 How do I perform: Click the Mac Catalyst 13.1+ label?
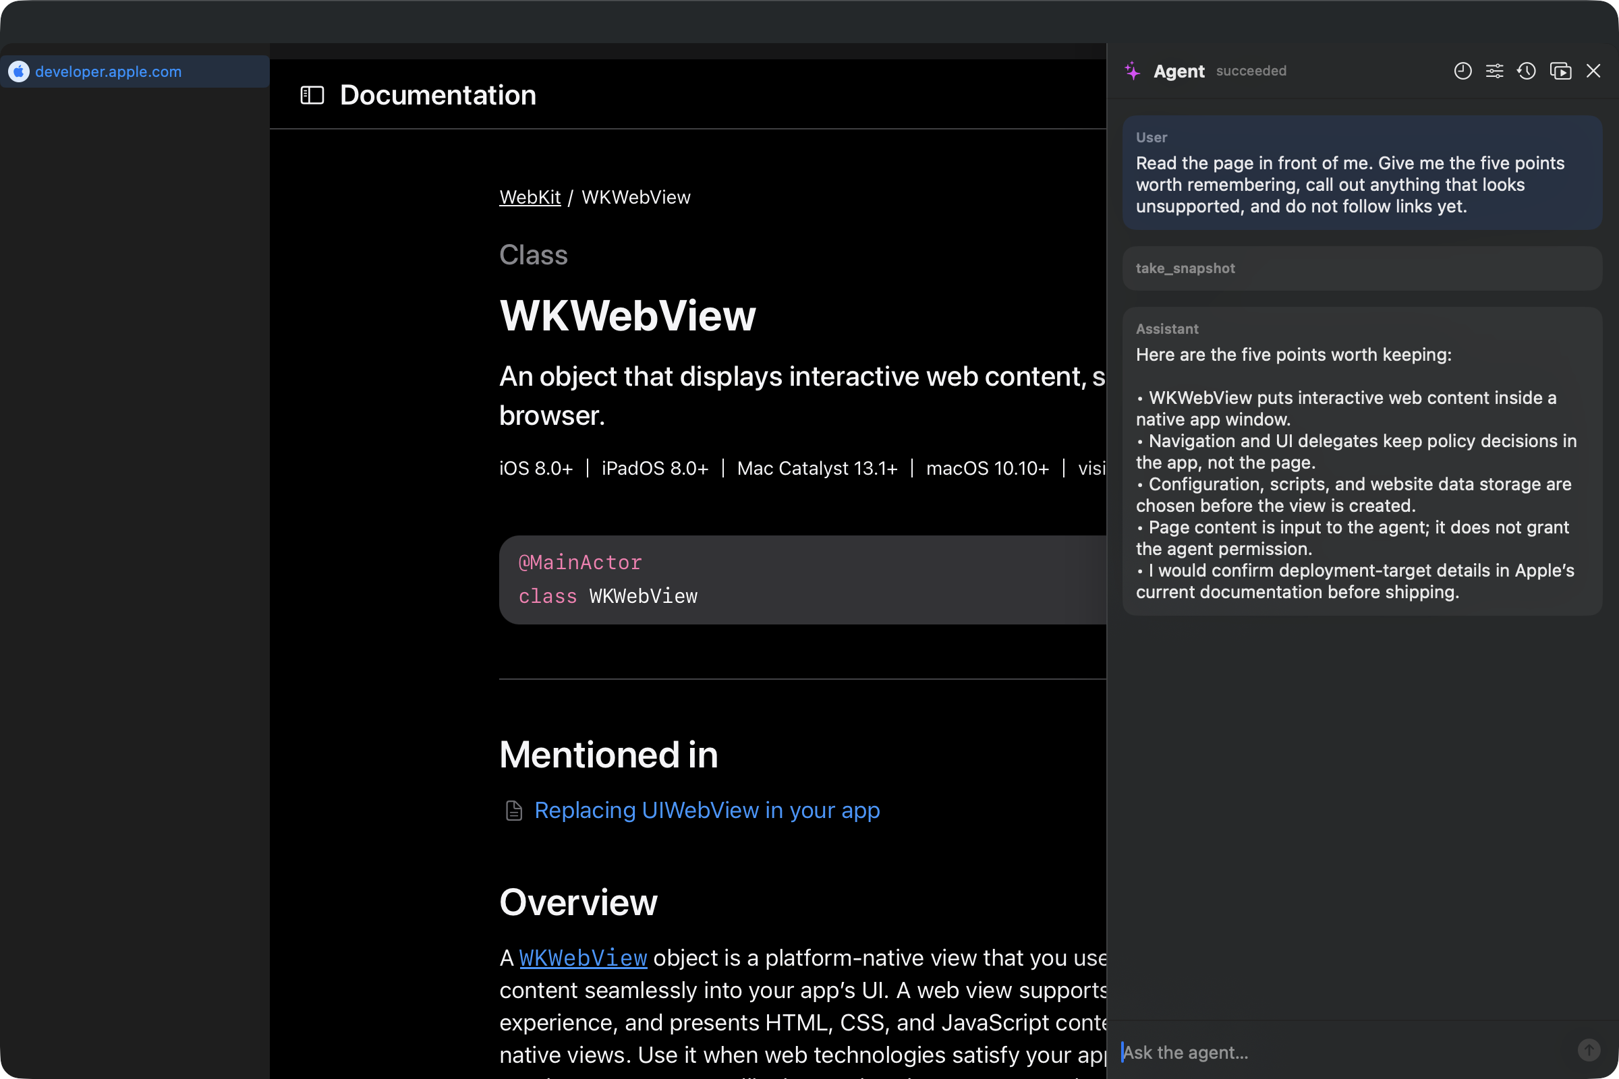click(817, 469)
